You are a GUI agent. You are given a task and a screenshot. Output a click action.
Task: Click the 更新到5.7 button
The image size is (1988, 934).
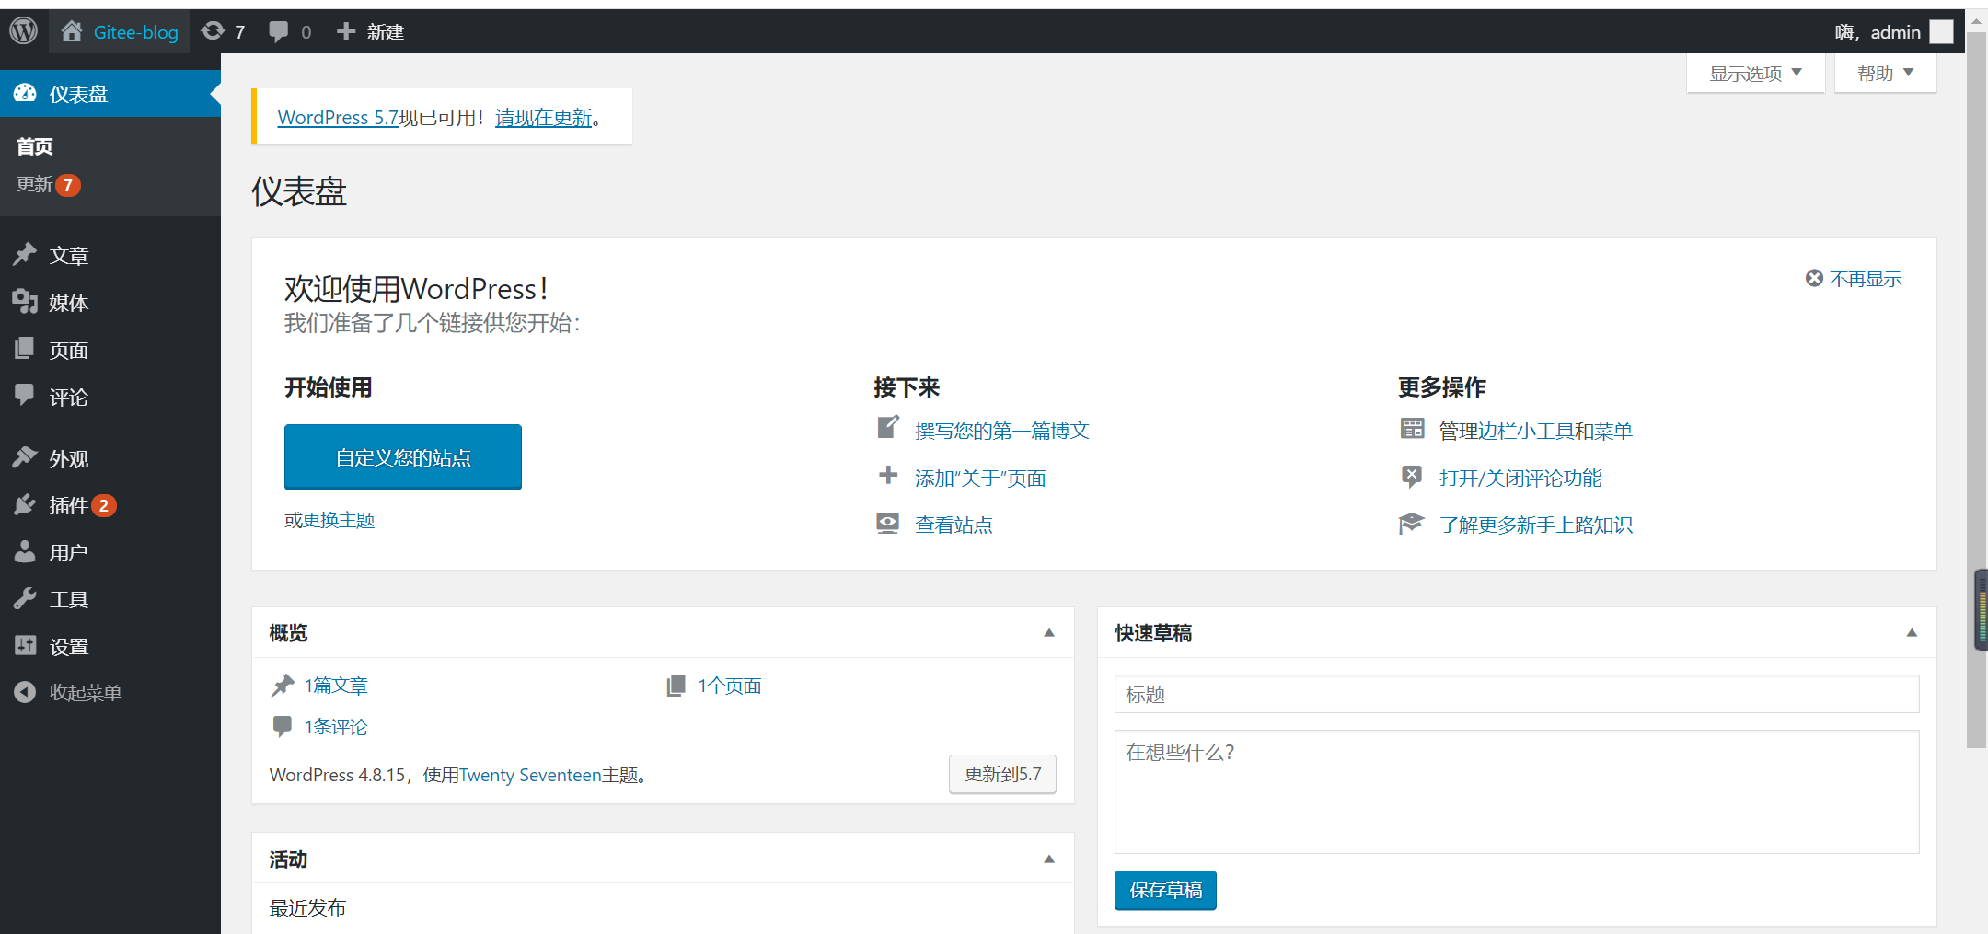pos(1002,774)
